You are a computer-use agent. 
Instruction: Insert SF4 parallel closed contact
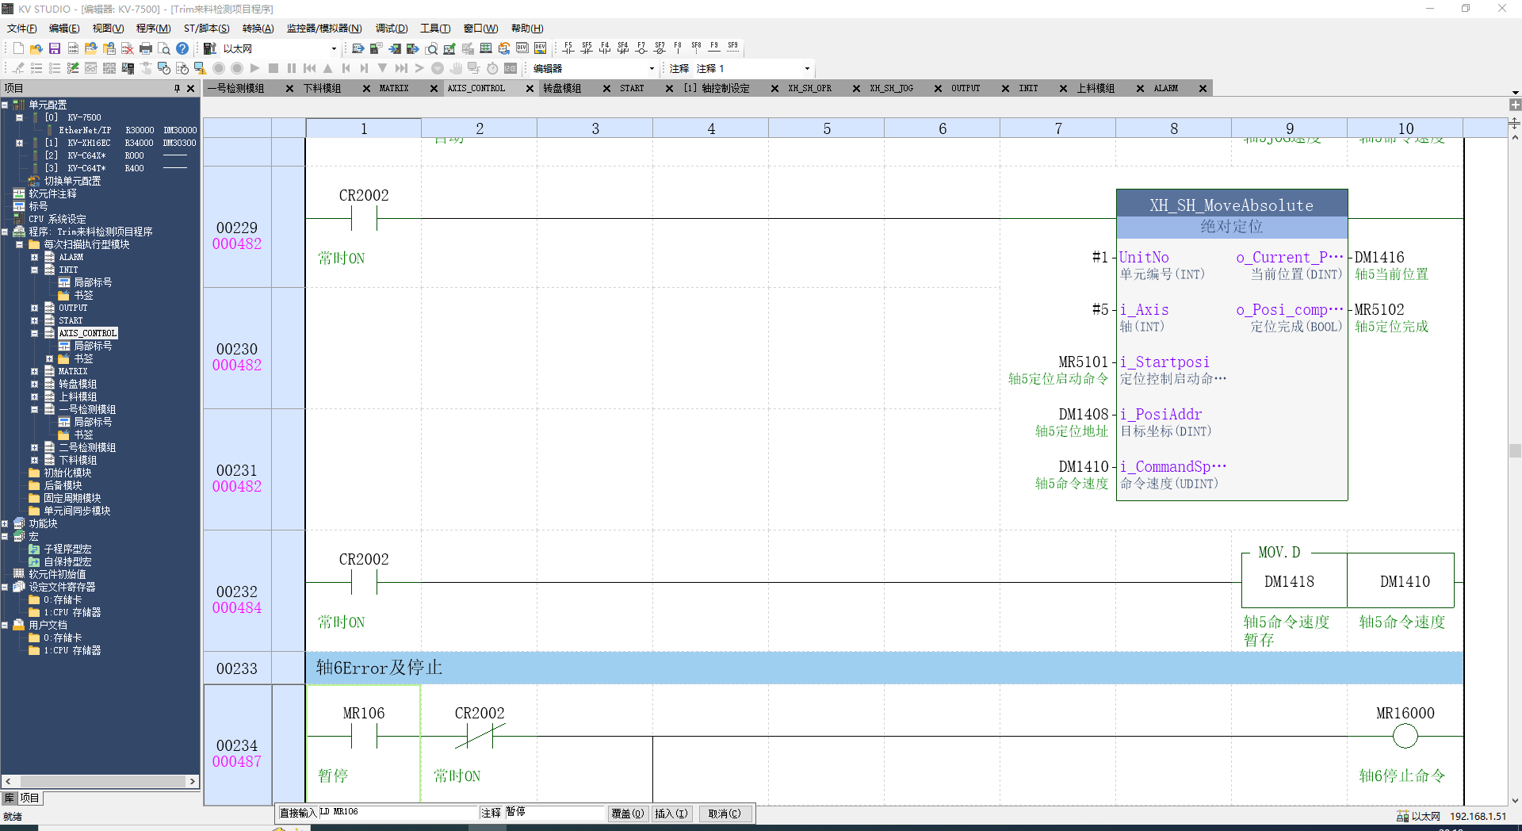tap(623, 48)
